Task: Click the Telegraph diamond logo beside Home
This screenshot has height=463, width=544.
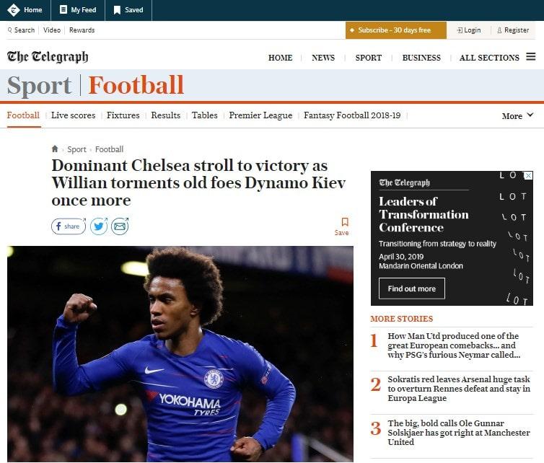Action: tap(14, 9)
